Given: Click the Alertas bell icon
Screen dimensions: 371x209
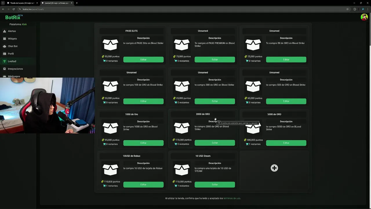Looking at the screenshot, I should click(5, 31).
